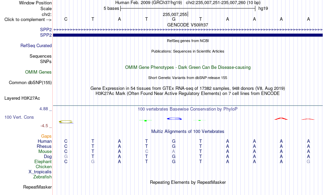The width and height of the screenshot is (323, 195).
Task: Click the GENCODE V50lift37 track title
Action: pos(188,25)
